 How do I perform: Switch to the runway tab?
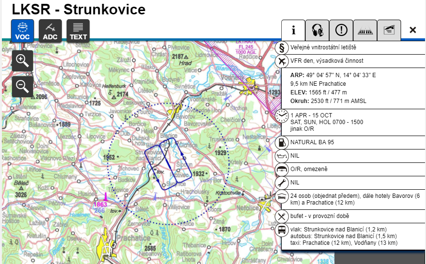coord(365,30)
